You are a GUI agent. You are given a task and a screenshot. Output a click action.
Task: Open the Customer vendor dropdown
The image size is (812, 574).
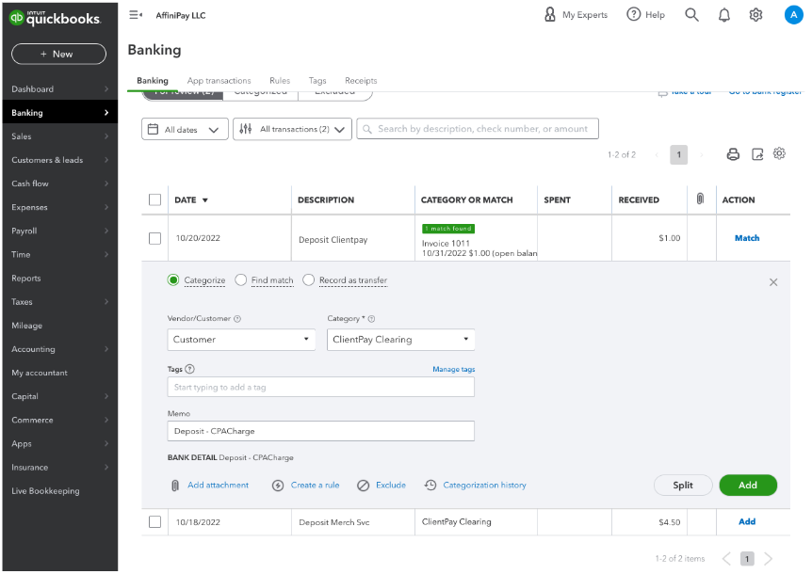point(241,340)
